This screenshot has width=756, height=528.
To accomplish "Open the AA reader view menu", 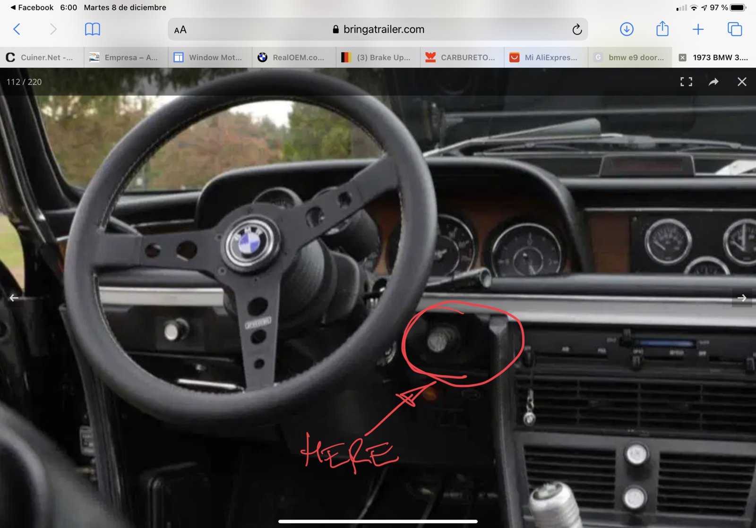I will [x=180, y=30].
